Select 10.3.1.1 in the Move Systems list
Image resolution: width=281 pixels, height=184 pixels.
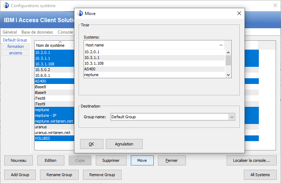[154, 58]
